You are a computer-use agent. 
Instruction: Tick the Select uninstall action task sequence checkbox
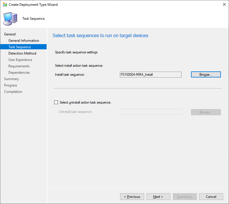[56, 102]
